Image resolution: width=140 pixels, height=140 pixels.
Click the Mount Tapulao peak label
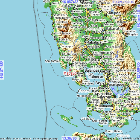click(x=62, y=33)
